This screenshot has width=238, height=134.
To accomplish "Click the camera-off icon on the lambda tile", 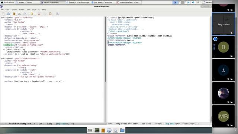I will tap(231, 79).
